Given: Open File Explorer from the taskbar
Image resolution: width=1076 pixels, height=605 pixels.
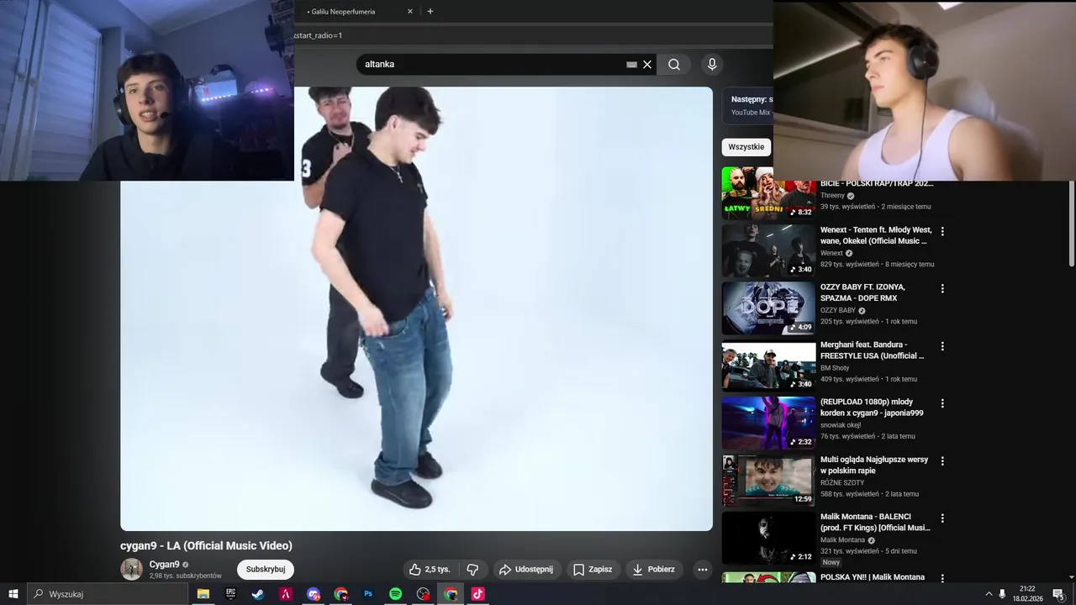Looking at the screenshot, I should (203, 594).
